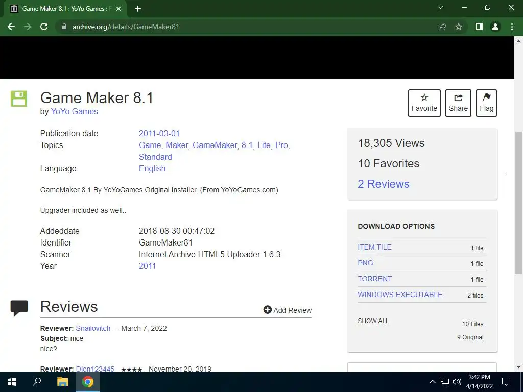Open the tab search chevron
The height and width of the screenshot is (392, 523).
pyautogui.click(x=441, y=7)
